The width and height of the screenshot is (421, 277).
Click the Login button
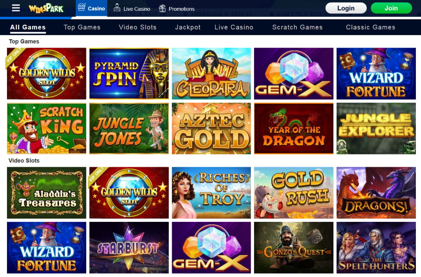346,8
